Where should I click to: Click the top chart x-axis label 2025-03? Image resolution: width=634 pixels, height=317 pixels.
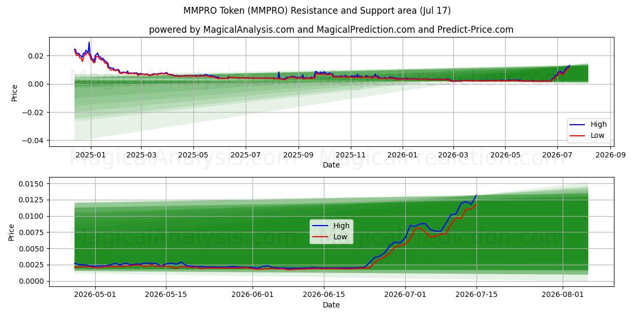tap(141, 155)
